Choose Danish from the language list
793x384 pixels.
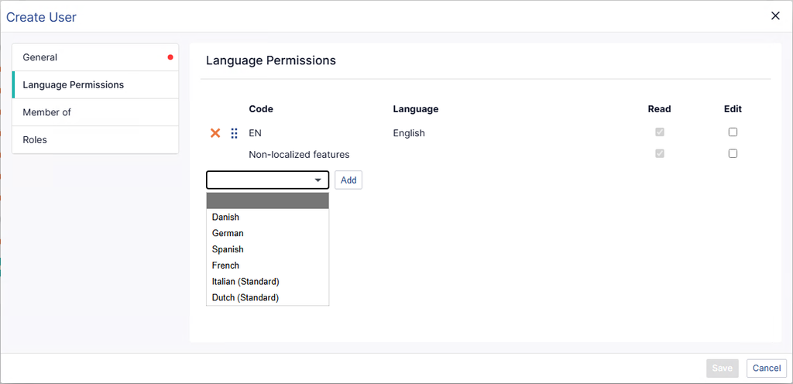coord(267,217)
